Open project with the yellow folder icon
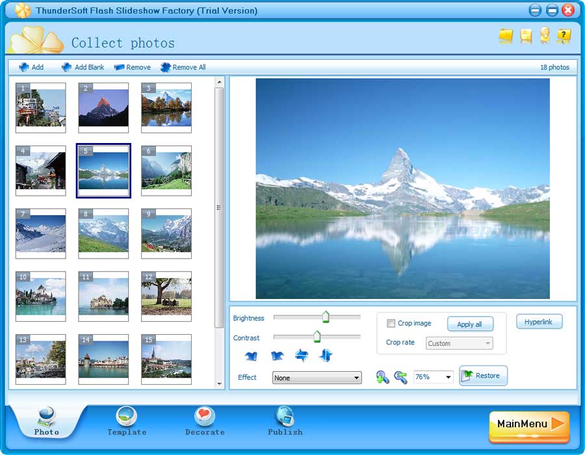 506,36
